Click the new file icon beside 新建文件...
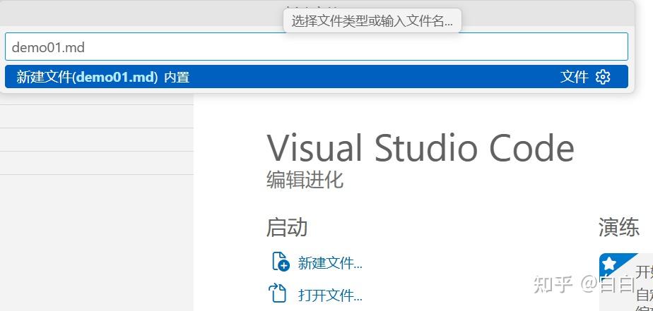 [x=281, y=262]
